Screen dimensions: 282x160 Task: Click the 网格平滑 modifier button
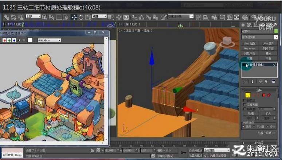click(x=268, y=48)
